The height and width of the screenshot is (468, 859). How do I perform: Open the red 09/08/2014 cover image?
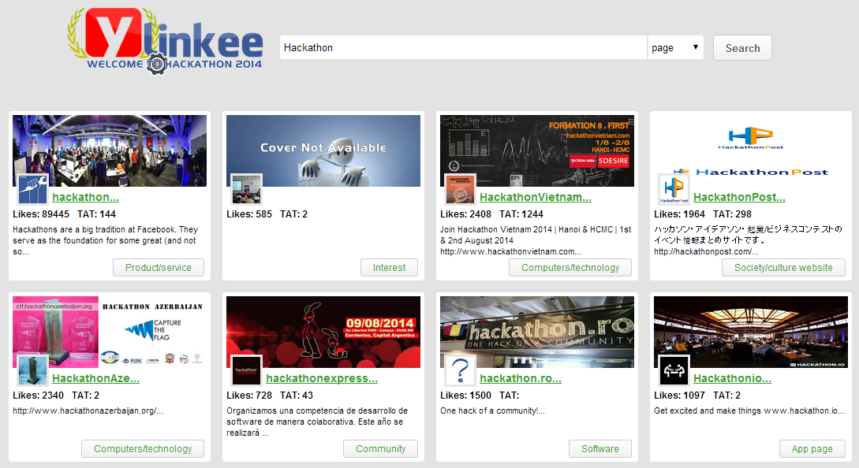[x=323, y=332]
